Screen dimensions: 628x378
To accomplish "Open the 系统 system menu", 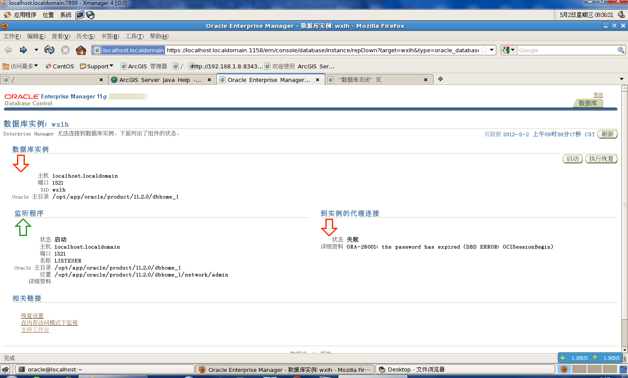I will [x=66, y=15].
